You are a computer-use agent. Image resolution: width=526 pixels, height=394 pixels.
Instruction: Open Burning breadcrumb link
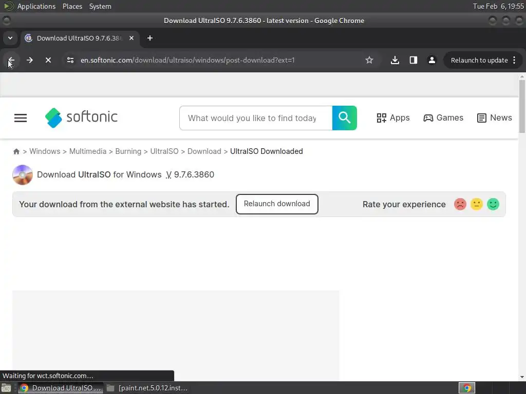128,151
